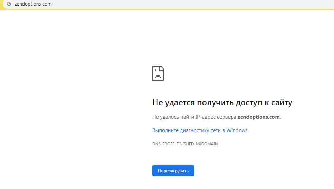Image resolution: width=334 pixels, height=189 pixels.
Task: Open the Windows network diagnostics link
Action: click(200, 130)
